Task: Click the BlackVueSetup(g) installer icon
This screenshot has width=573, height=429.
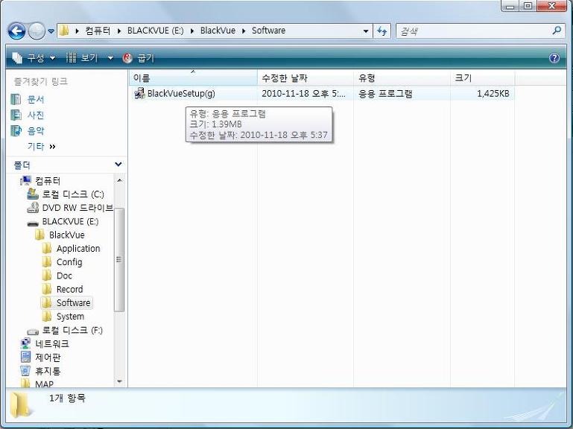Action: pyautogui.click(x=139, y=94)
